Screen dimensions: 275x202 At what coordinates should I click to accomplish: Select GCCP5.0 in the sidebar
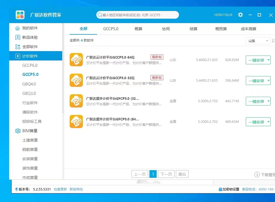pos(30,74)
